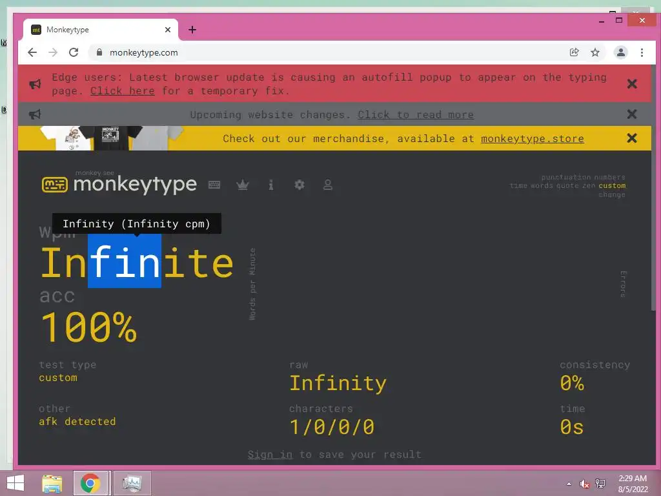
Task: Open the about info icon
Action: coord(271,185)
